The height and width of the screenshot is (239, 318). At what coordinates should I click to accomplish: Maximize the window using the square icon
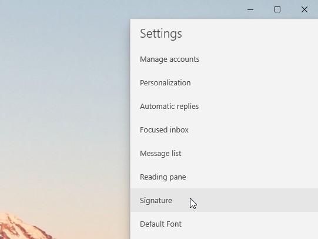(x=277, y=9)
